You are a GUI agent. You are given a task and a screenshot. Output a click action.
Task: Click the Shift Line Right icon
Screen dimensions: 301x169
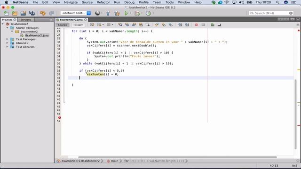tap(187, 25)
